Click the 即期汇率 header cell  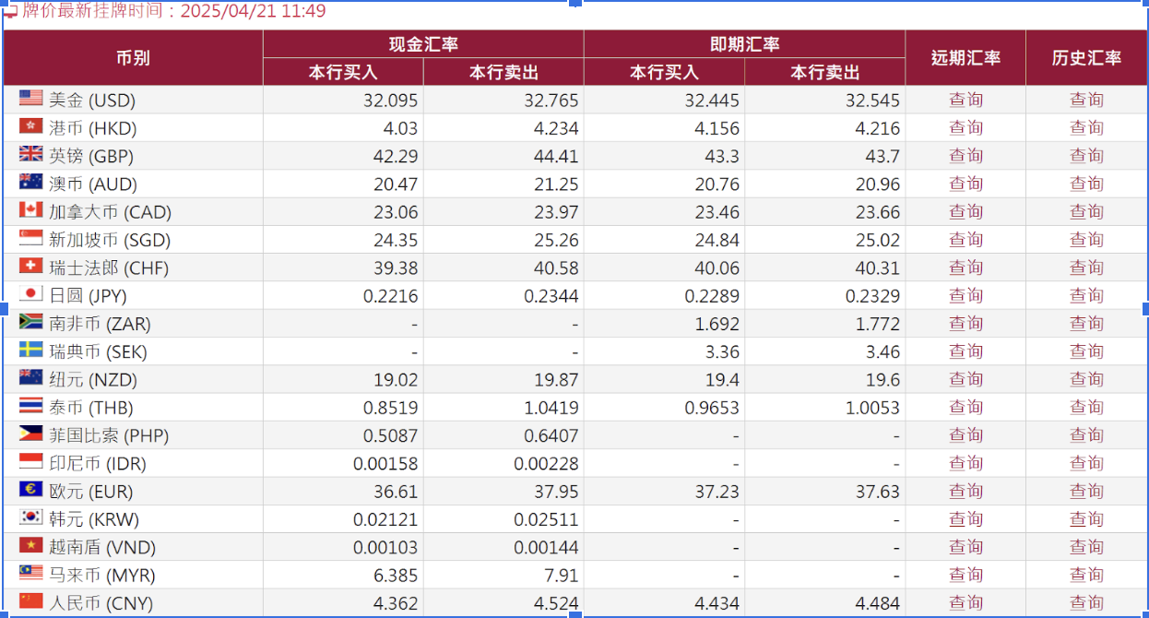743,42
